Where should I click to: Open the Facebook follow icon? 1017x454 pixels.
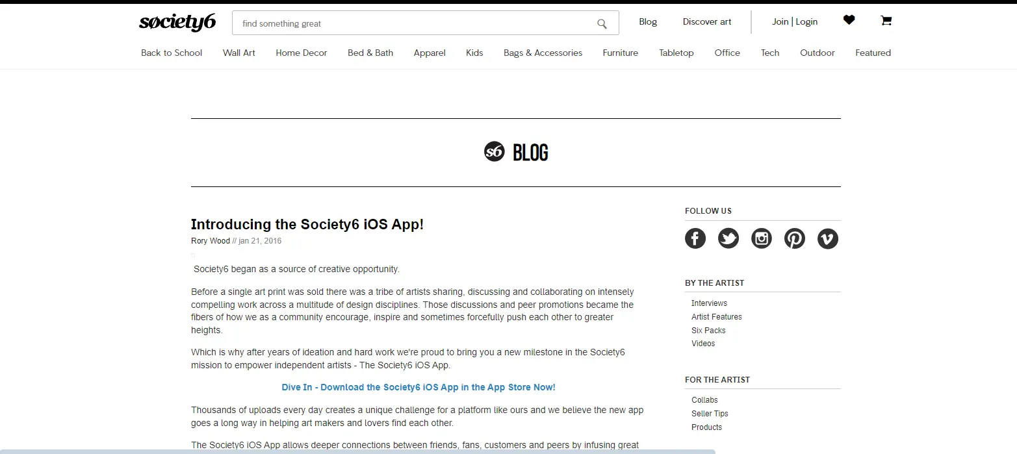(x=695, y=238)
